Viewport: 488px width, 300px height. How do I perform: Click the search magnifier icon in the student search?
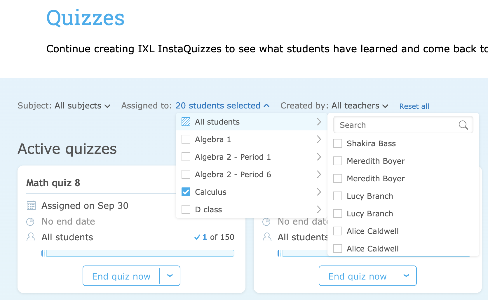(x=463, y=125)
